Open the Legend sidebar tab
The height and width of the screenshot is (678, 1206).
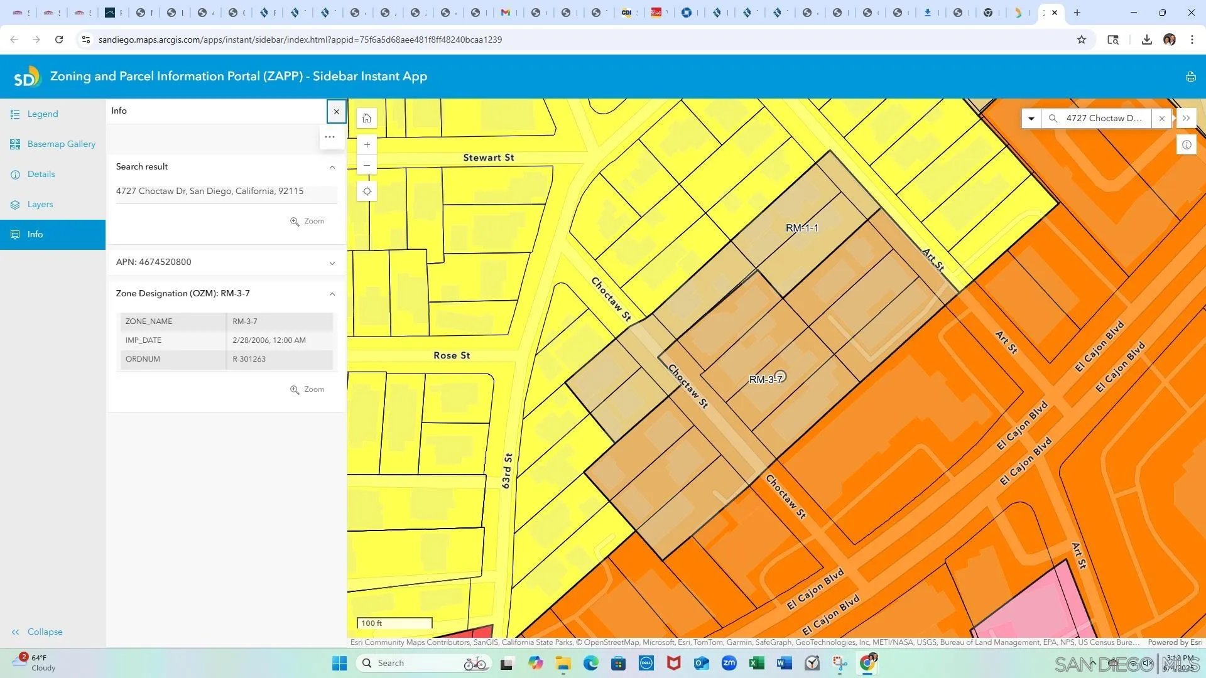[x=42, y=114]
